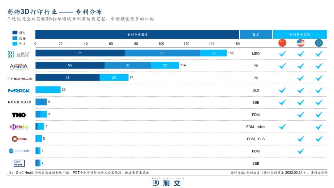Click Therics bar segment labeled 23

click(x=114, y=77)
